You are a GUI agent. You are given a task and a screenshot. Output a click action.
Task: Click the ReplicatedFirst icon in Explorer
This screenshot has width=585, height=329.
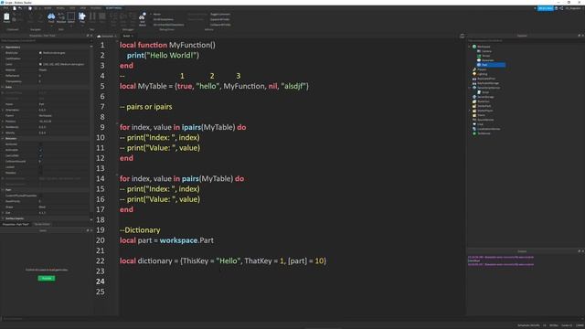(474, 79)
